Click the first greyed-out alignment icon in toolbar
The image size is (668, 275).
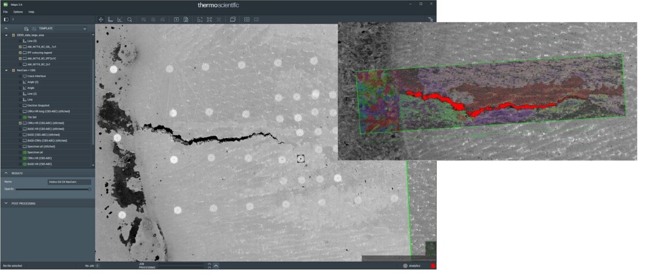click(x=143, y=20)
